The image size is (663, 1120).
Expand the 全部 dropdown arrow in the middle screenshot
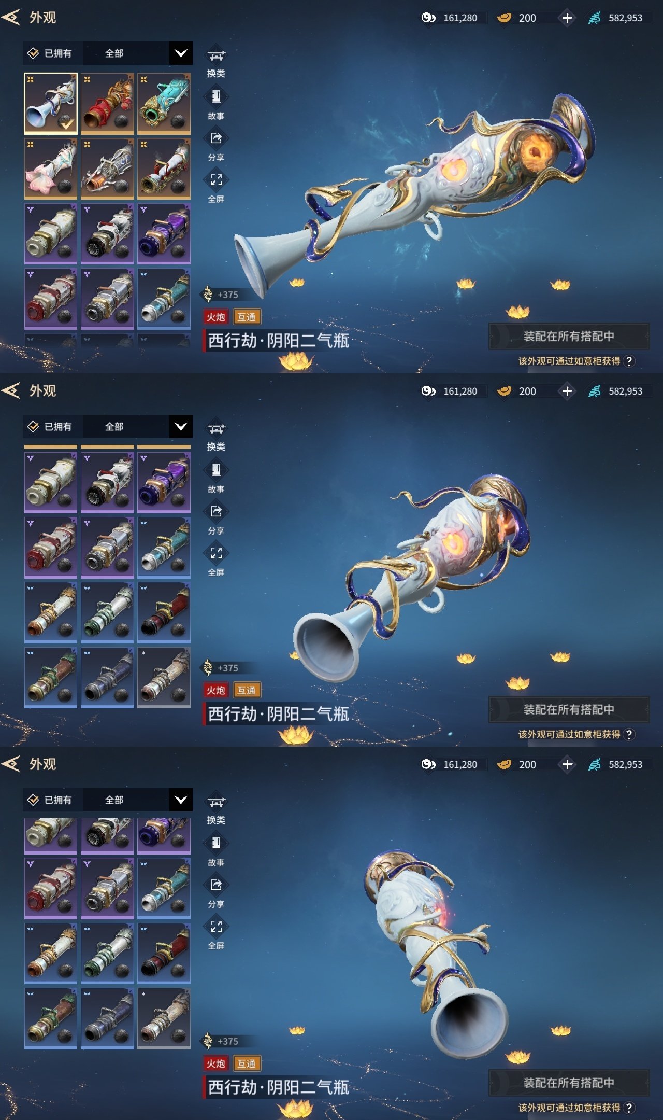tap(181, 426)
